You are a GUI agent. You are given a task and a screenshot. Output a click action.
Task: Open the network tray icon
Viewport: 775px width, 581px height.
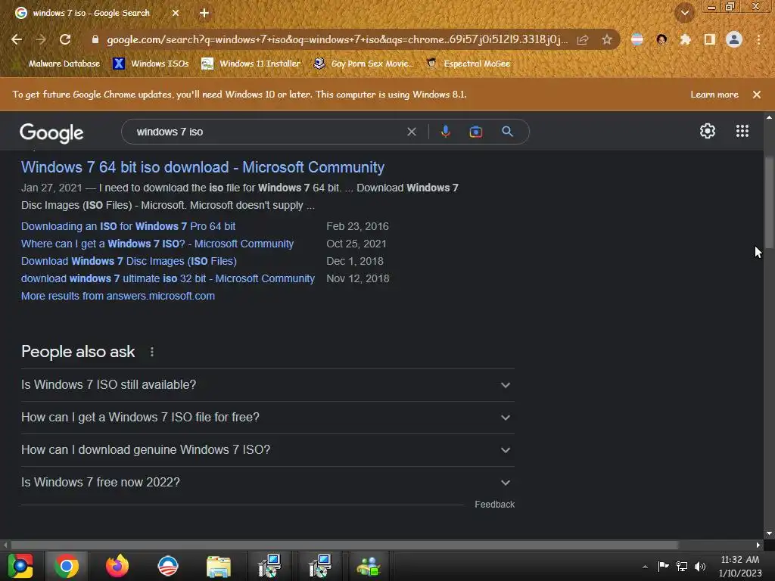click(682, 566)
